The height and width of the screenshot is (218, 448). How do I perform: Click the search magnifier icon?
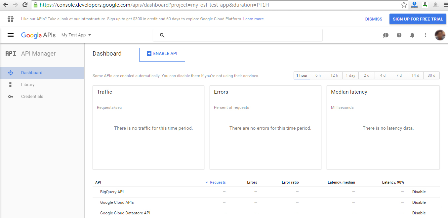coord(162,35)
